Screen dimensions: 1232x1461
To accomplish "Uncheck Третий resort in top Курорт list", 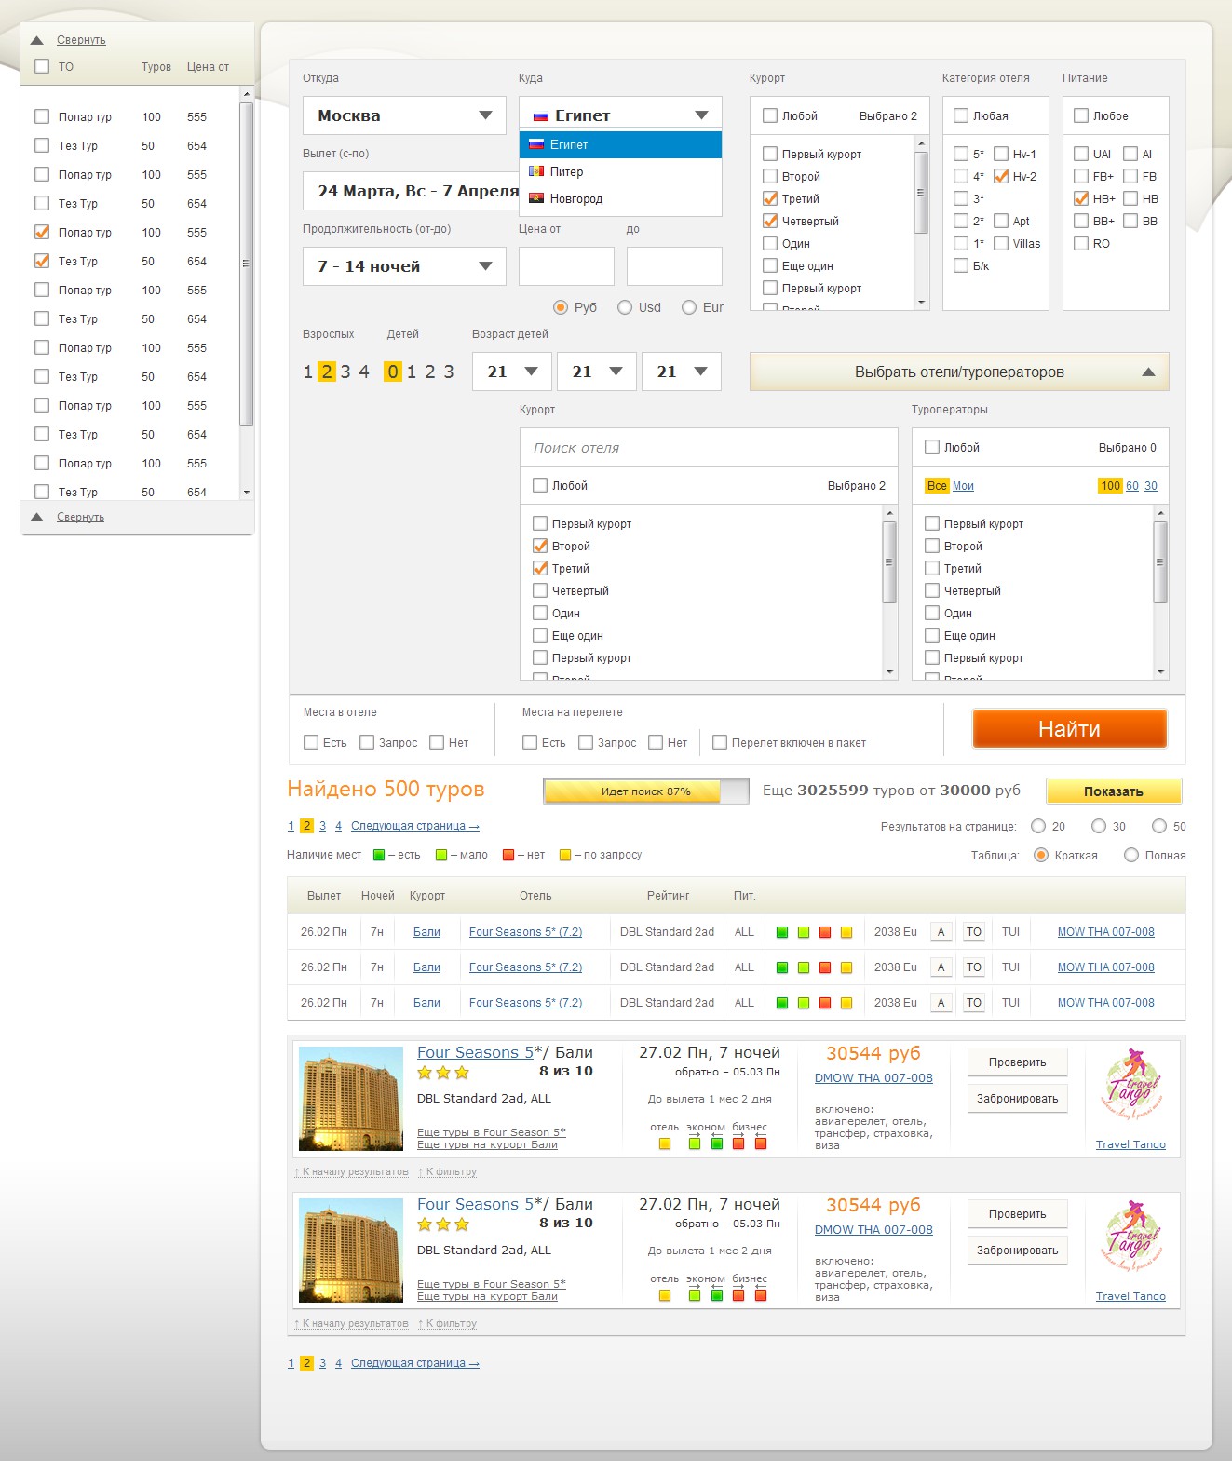I will coord(770,198).
